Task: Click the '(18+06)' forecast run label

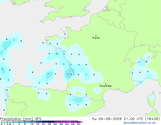Action: [153, 119]
